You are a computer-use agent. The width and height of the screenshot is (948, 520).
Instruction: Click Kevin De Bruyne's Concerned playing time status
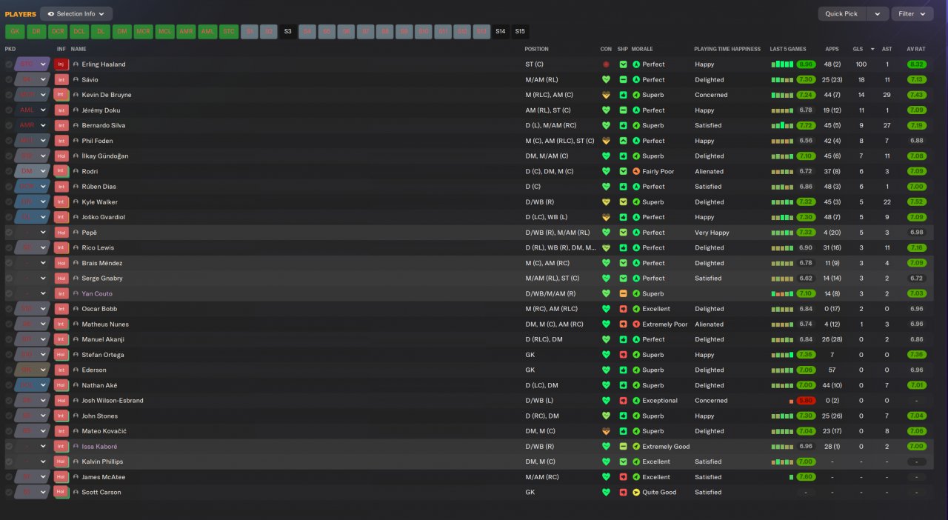click(x=710, y=95)
